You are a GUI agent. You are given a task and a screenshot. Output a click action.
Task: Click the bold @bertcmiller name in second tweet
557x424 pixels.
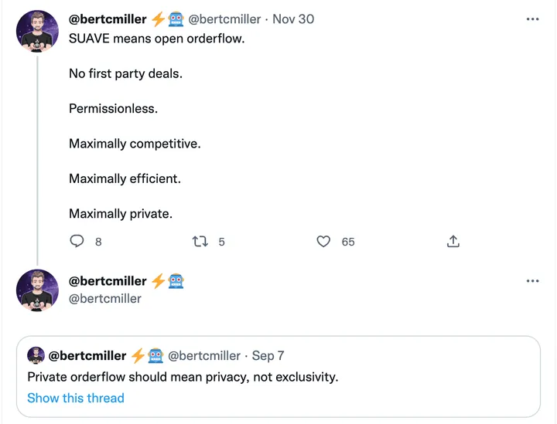pyautogui.click(x=108, y=281)
